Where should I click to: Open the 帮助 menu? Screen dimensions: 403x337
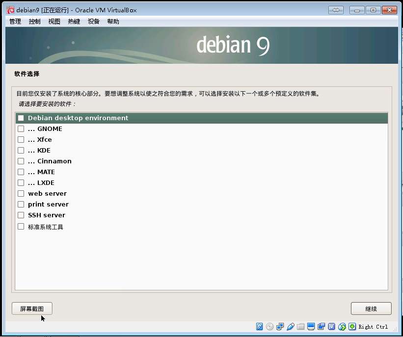click(113, 21)
